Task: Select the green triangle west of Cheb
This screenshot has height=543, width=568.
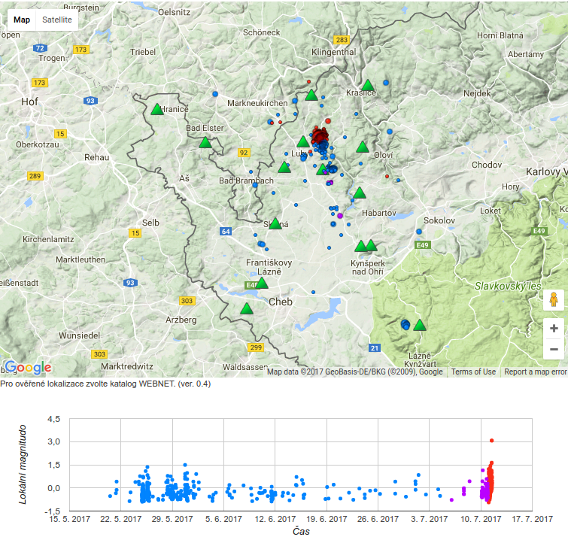Action: tap(246, 309)
